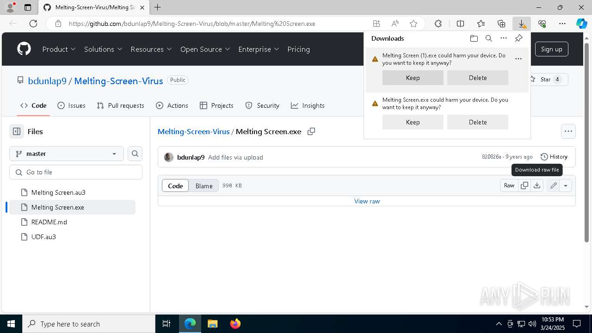Viewport: 592px width, 333px height.
Task: Open Issues tab
Action: pyautogui.click(x=71, y=105)
